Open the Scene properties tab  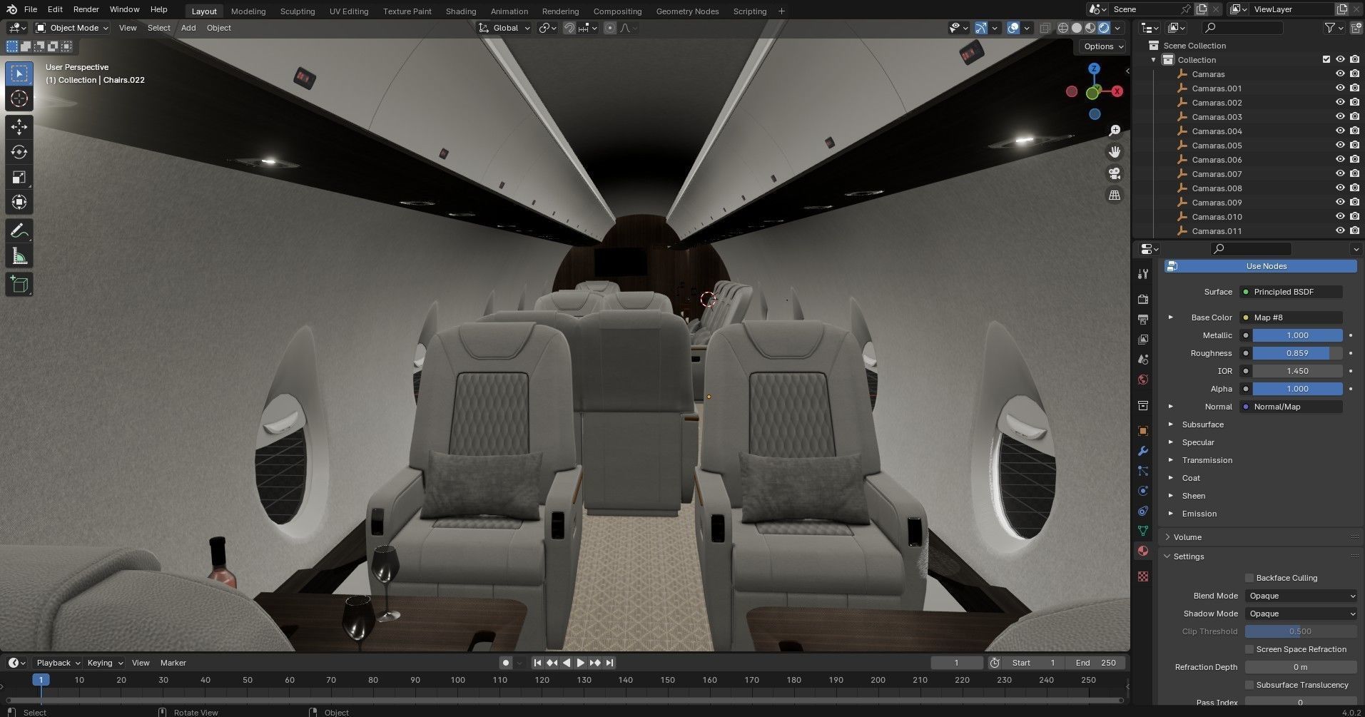click(x=1143, y=360)
